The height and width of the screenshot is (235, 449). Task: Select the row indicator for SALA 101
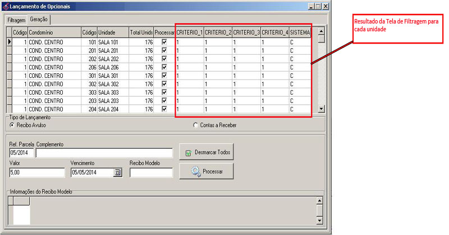pos(10,42)
